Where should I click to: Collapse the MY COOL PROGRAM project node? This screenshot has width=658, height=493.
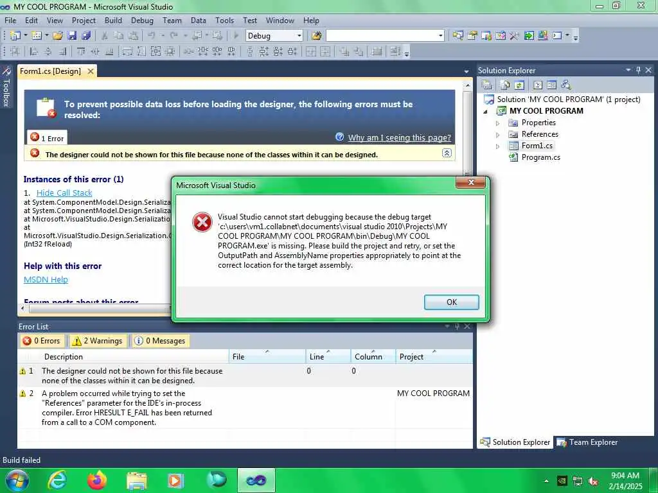click(486, 112)
